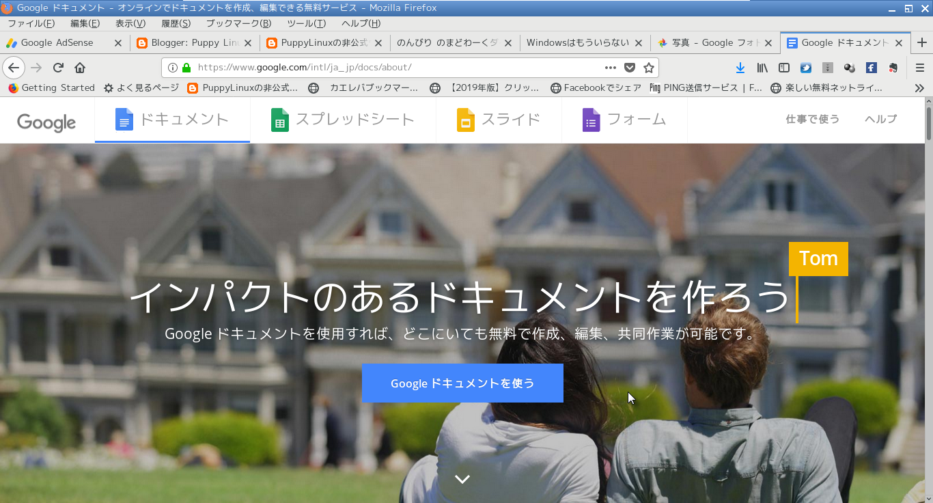Go to the Firefox home page icon
The width and height of the screenshot is (933, 503).
[x=80, y=68]
